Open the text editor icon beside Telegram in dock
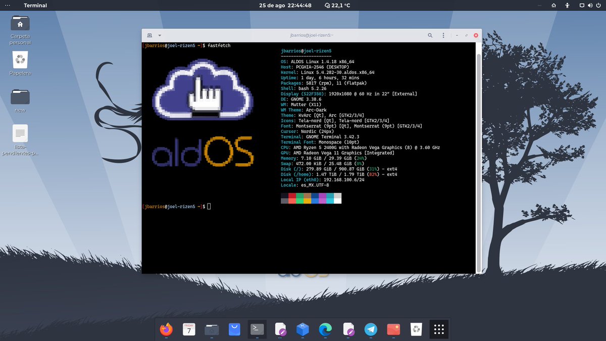Viewport: 606px width, 341px height. coord(348,330)
